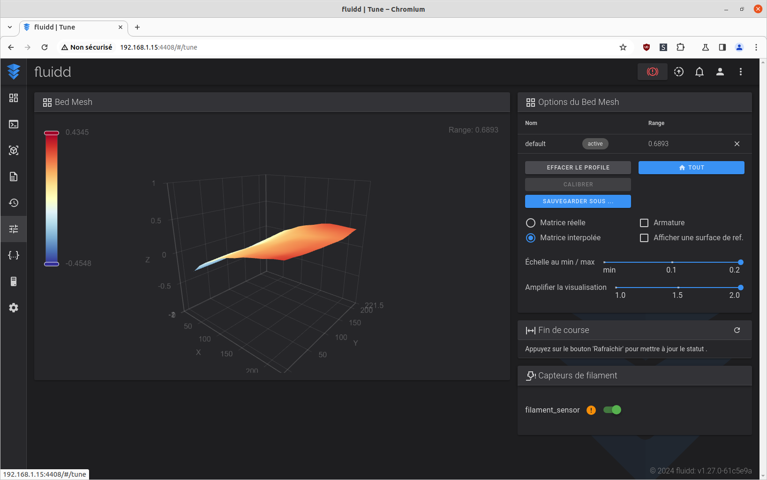The image size is (767, 480).
Task: Expand the browser tab search chevron
Action: (10, 27)
